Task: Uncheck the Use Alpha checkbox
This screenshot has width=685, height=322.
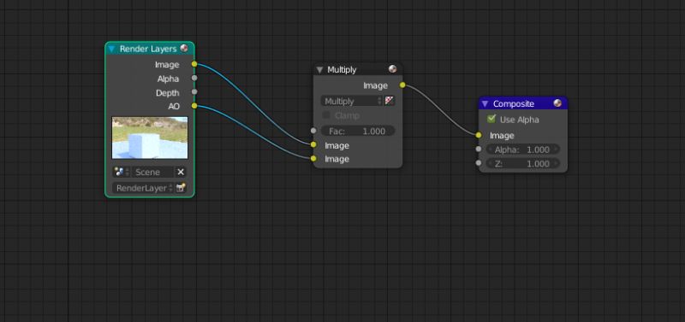Action: (x=491, y=119)
